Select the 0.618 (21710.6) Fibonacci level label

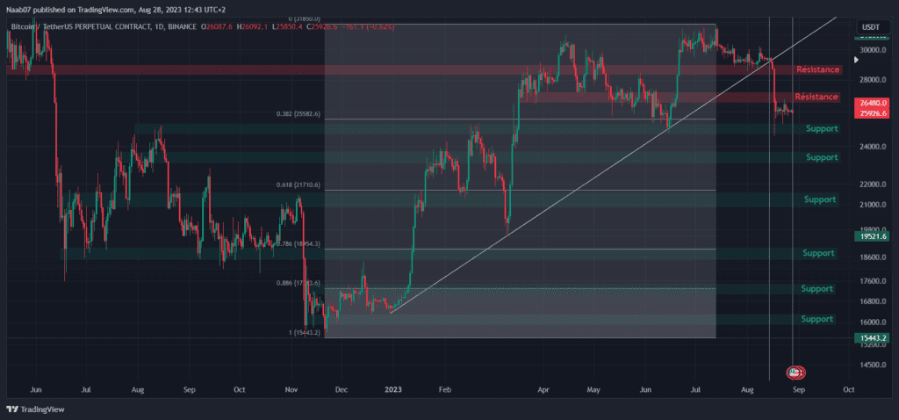point(300,185)
